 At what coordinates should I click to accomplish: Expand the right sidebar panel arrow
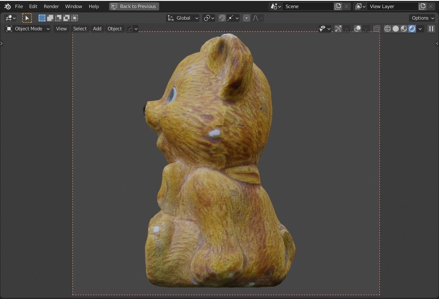pyautogui.click(x=437, y=43)
